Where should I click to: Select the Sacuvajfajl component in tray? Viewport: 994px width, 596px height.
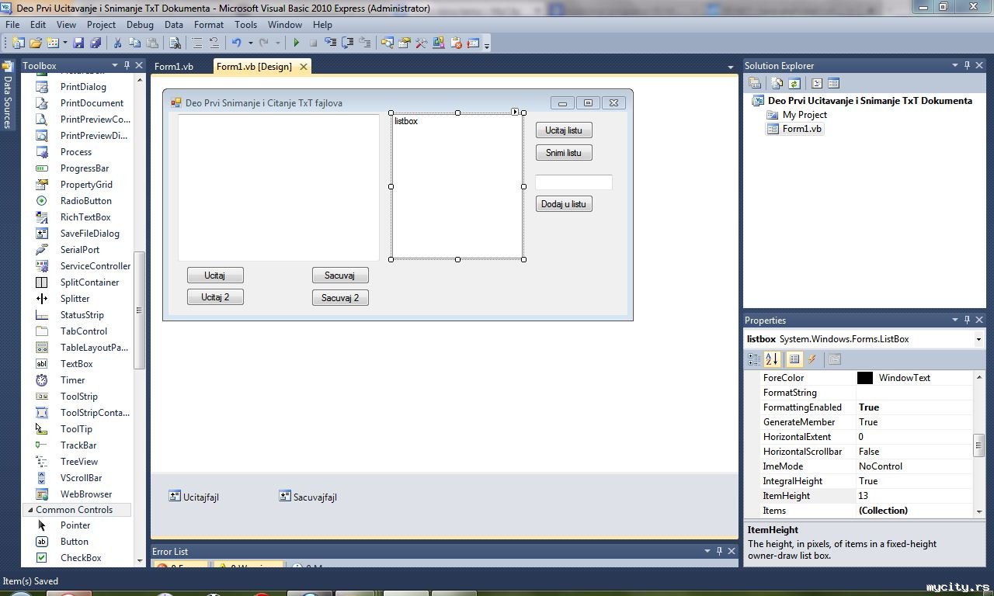click(x=308, y=497)
